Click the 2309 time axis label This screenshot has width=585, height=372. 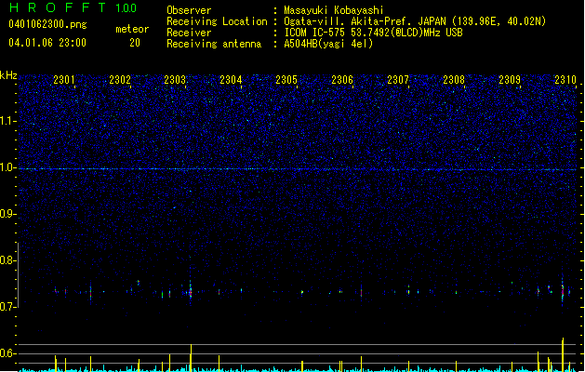[510, 79]
